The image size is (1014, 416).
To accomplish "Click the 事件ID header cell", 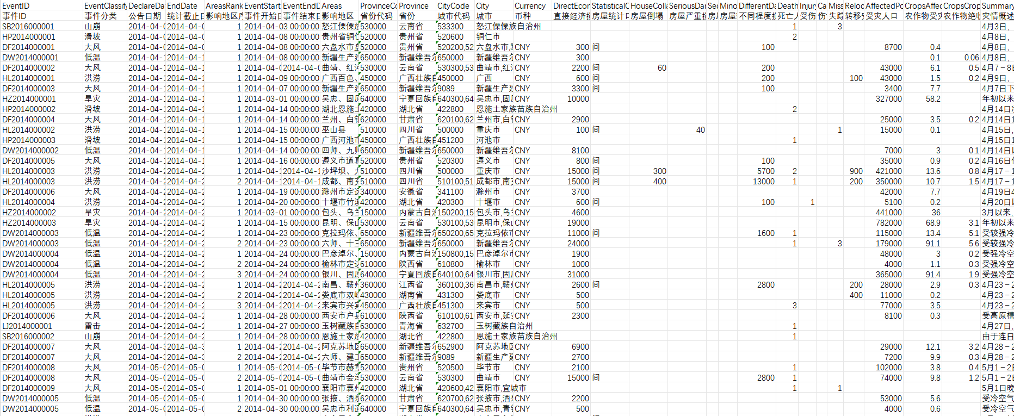I will 15,16.
